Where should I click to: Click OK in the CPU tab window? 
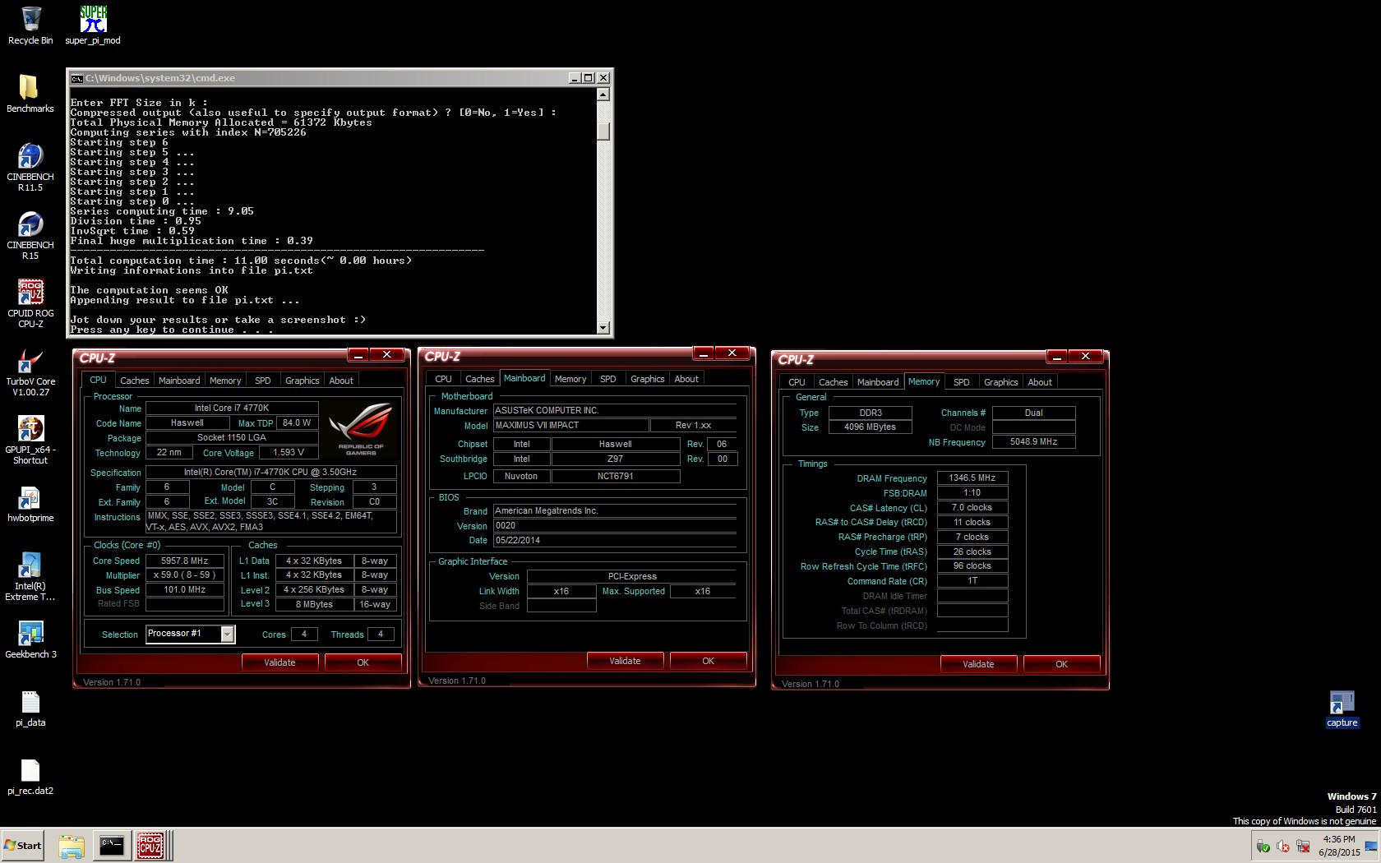coord(363,662)
